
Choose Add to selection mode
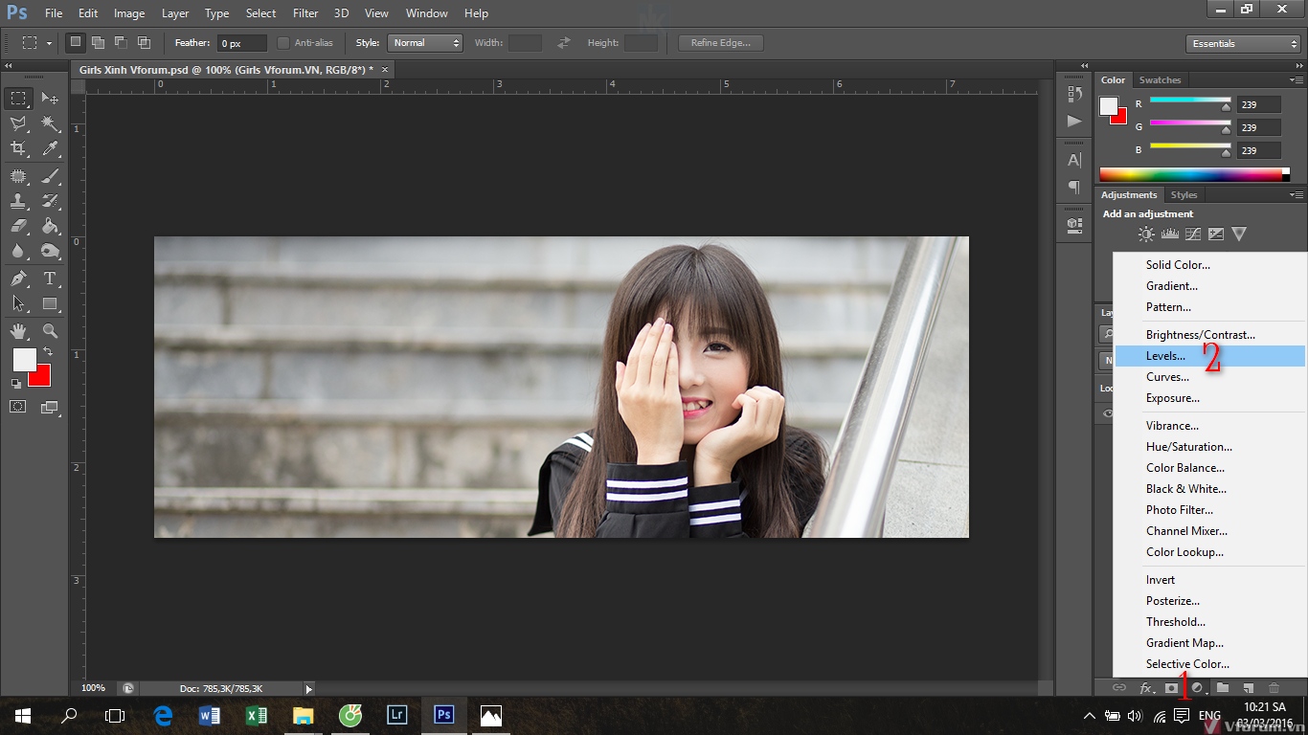point(98,42)
